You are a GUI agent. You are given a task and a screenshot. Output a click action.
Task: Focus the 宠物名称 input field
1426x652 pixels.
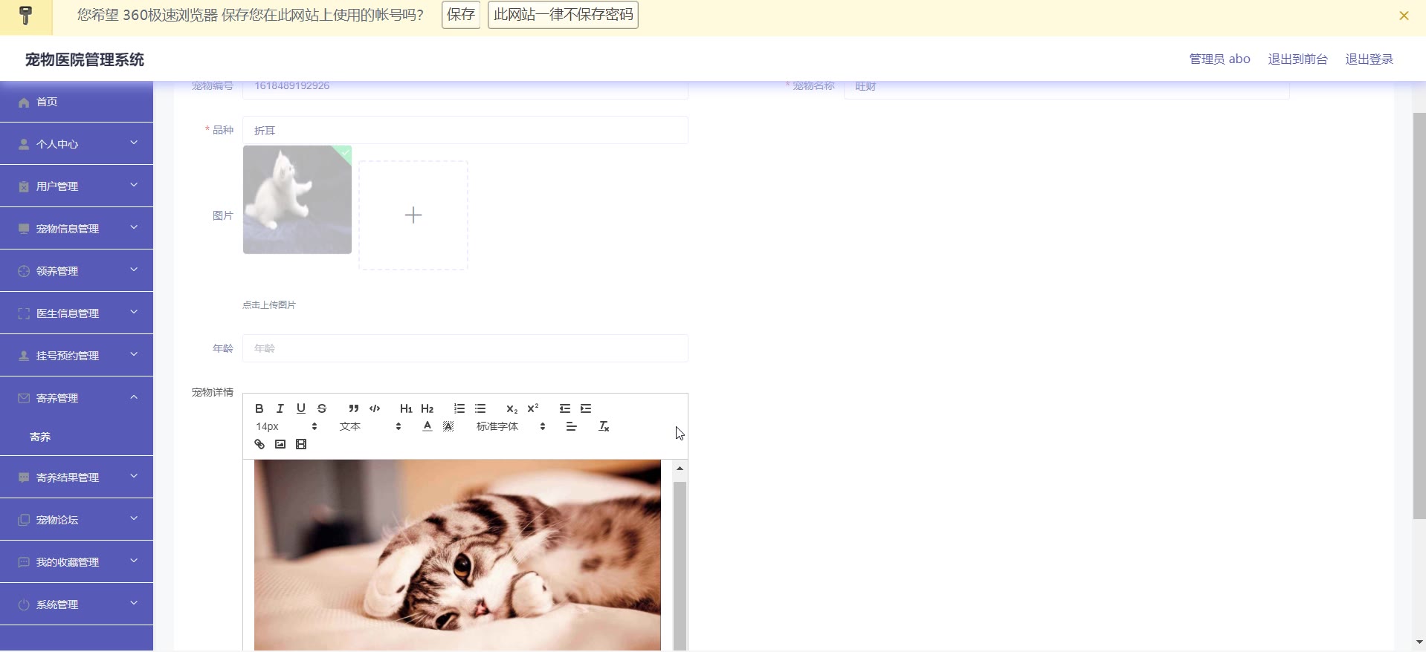(1066, 89)
